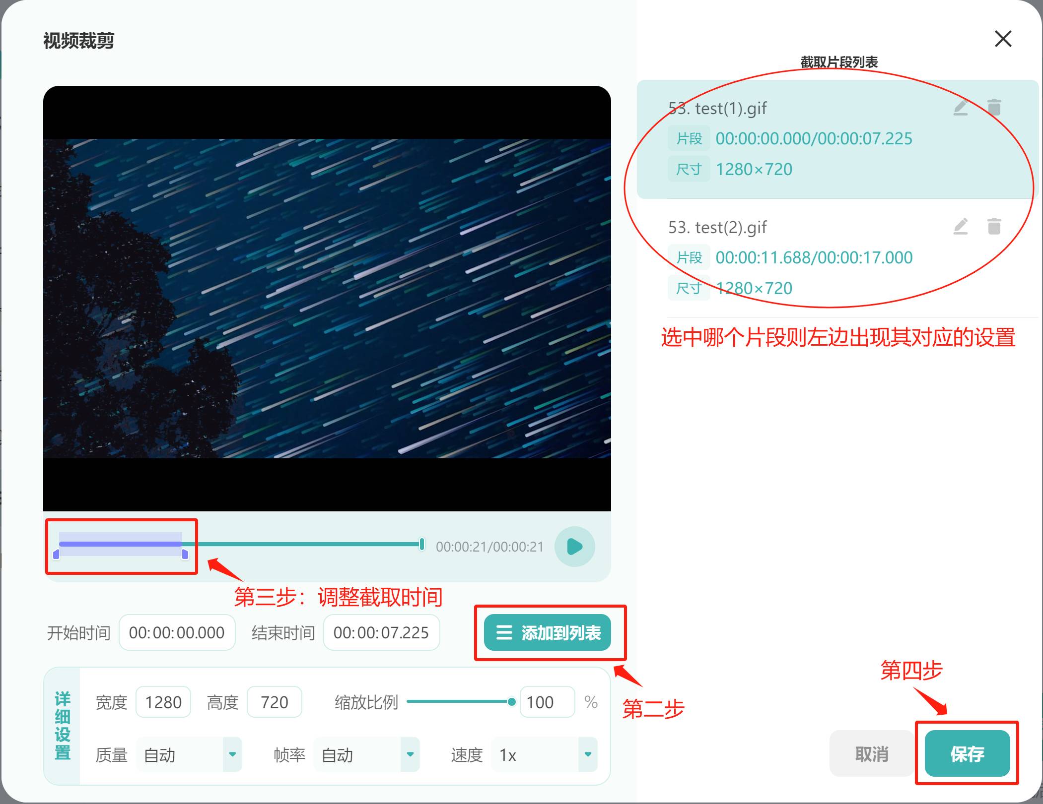Click the 取消 button
This screenshot has height=804, width=1043.
pyautogui.click(x=872, y=753)
